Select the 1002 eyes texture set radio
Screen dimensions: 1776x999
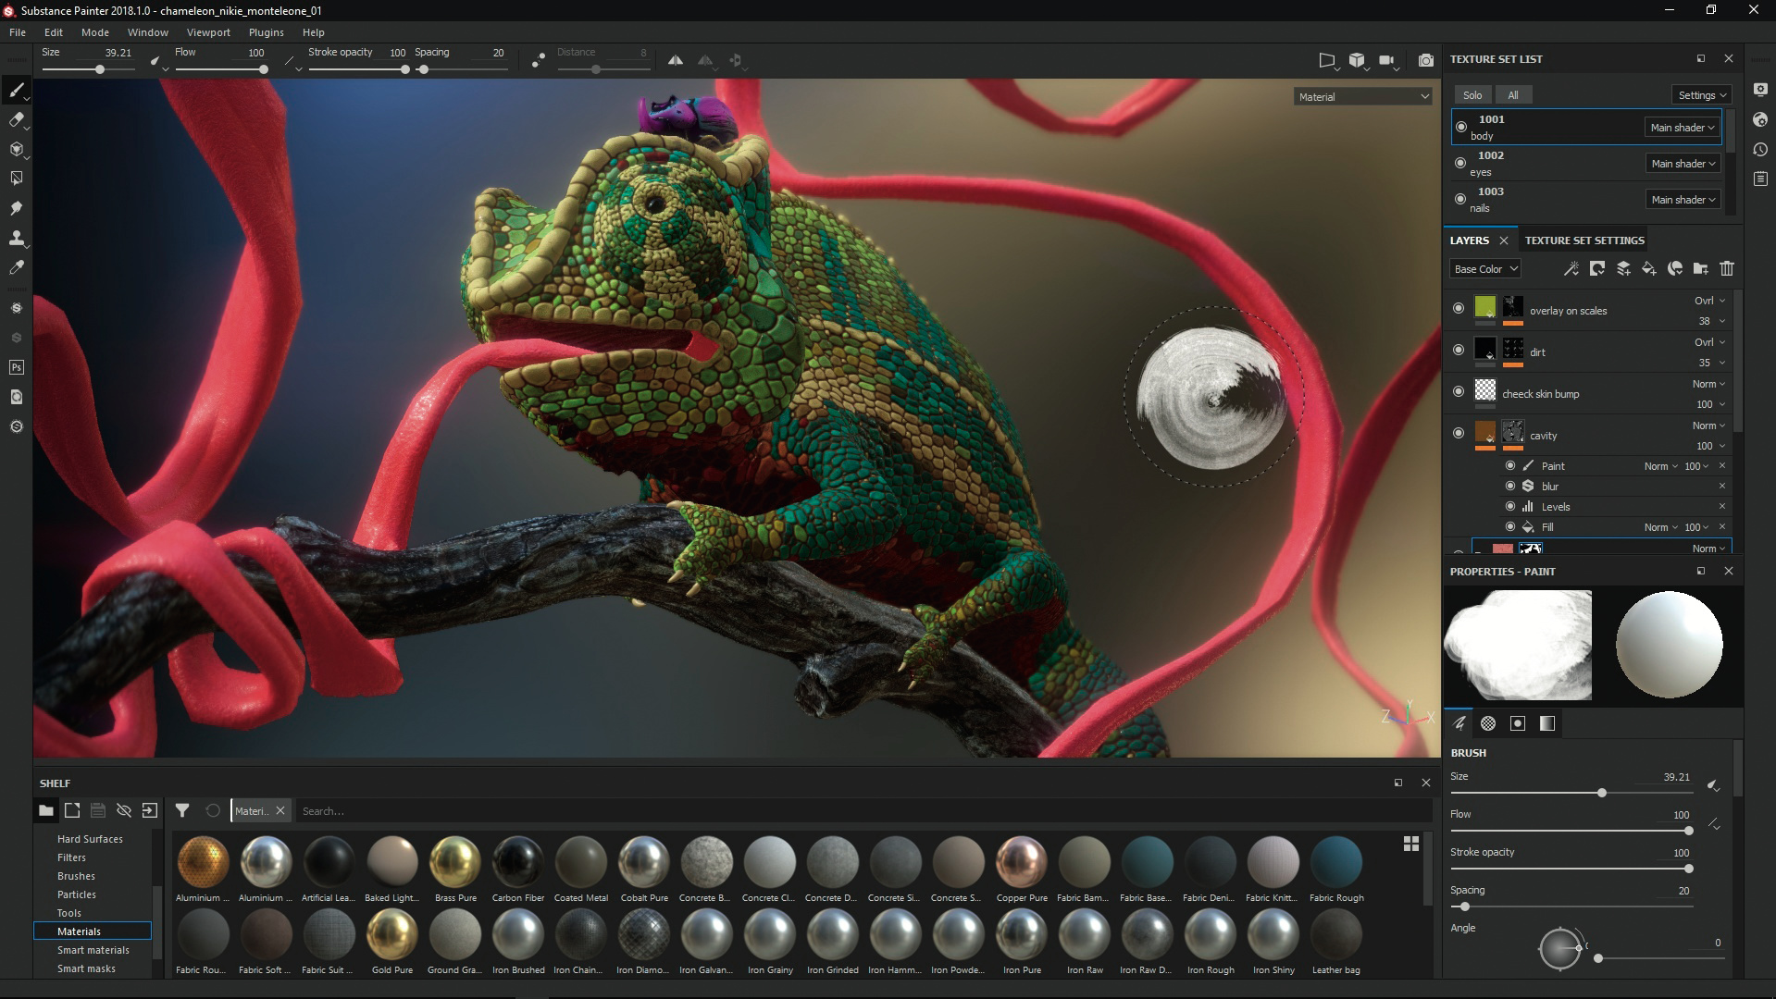[1460, 163]
